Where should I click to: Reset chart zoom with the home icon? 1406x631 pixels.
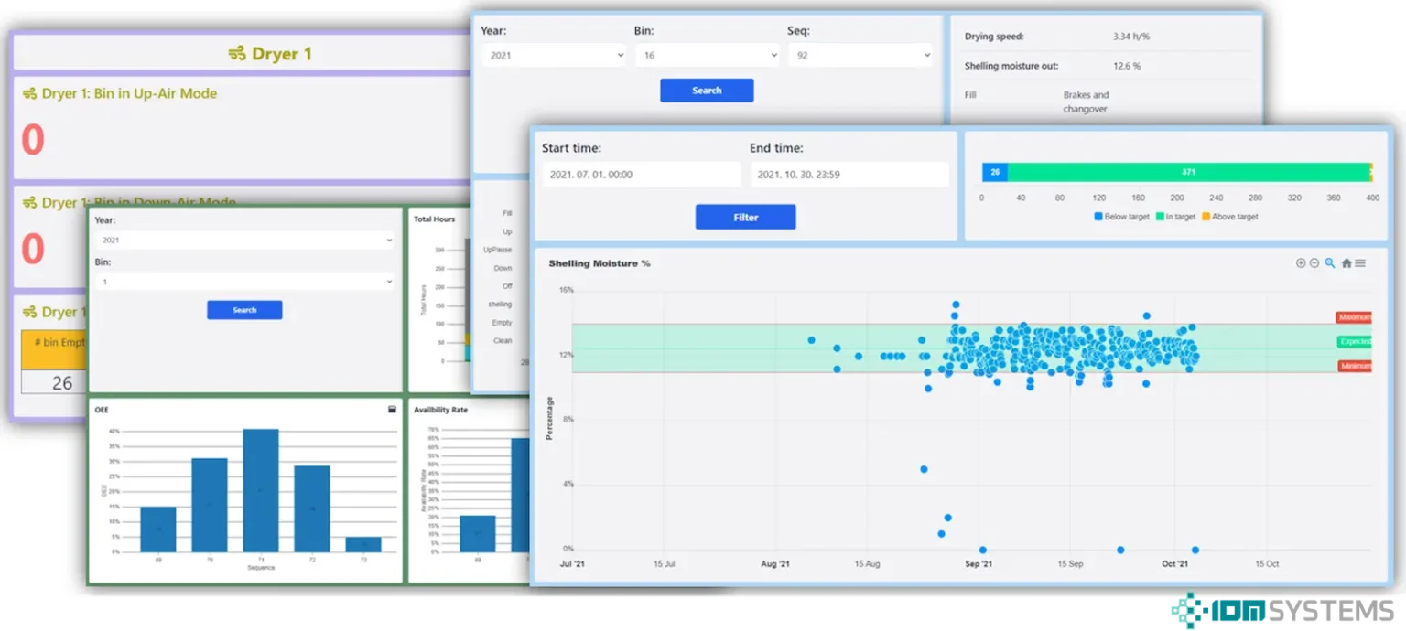(x=1347, y=263)
